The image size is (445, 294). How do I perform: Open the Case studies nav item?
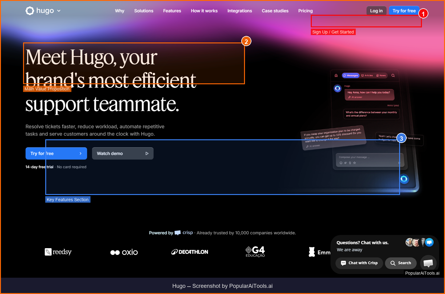coord(275,11)
